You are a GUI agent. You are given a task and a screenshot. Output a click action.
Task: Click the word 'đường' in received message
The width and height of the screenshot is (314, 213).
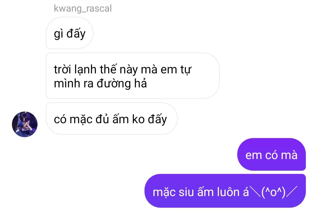114,84
